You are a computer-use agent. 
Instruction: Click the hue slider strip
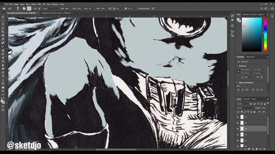point(266,34)
